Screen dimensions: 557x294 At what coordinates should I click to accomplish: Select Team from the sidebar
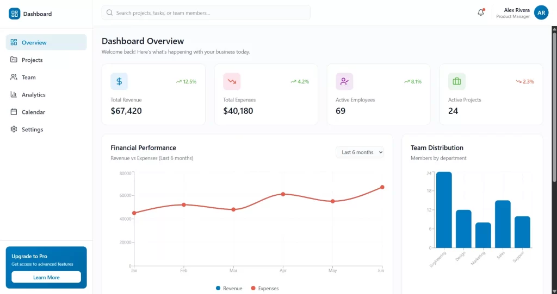pyautogui.click(x=28, y=78)
